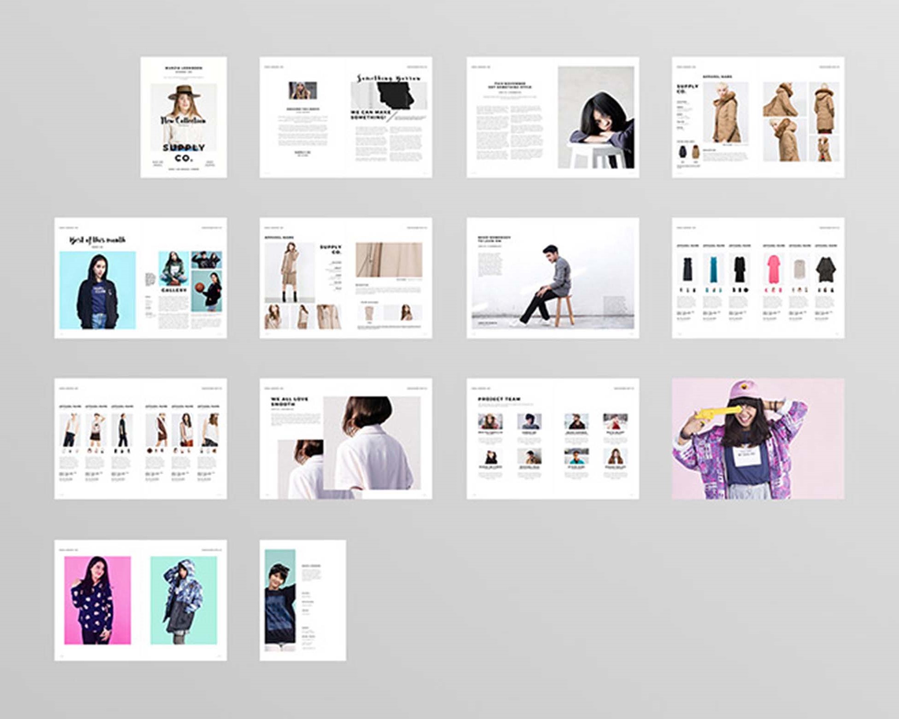Click the New Collection script title on cover
Viewport: 899px width, 719px height.
[x=183, y=120]
